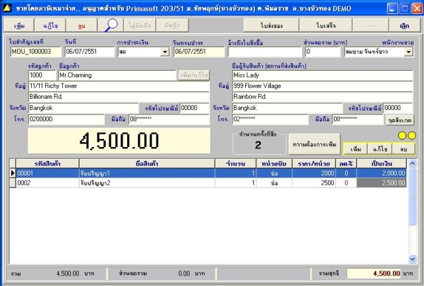424x286 pixels.
Task: Click the 999 Flower Village address field
Action: click(323, 86)
